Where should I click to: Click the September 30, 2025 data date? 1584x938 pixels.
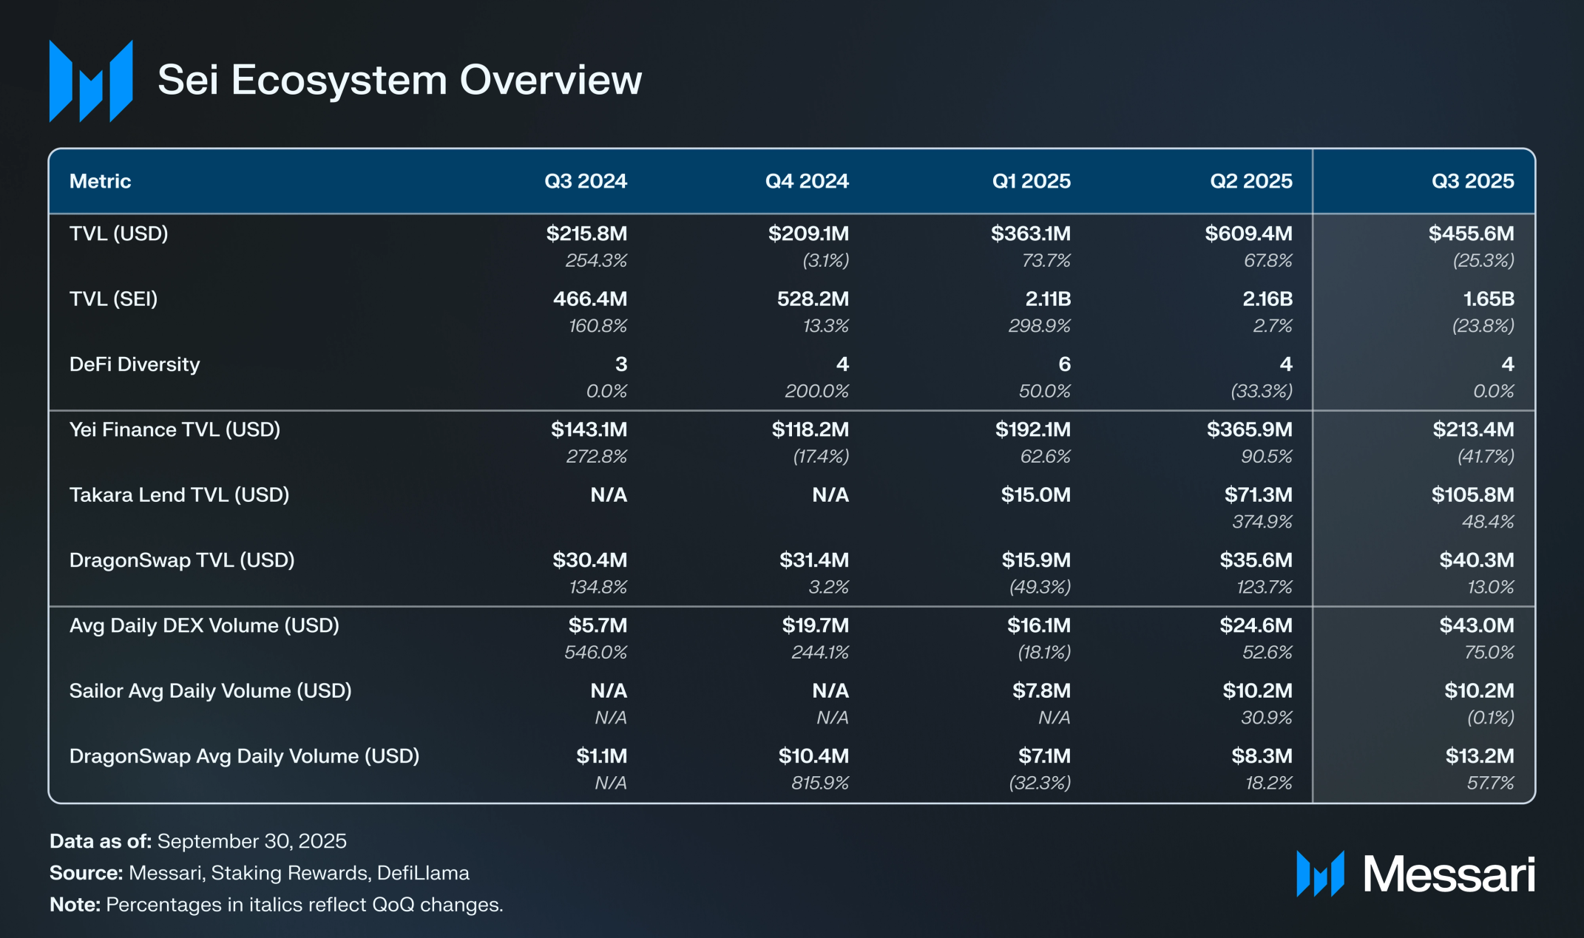pos(251,841)
